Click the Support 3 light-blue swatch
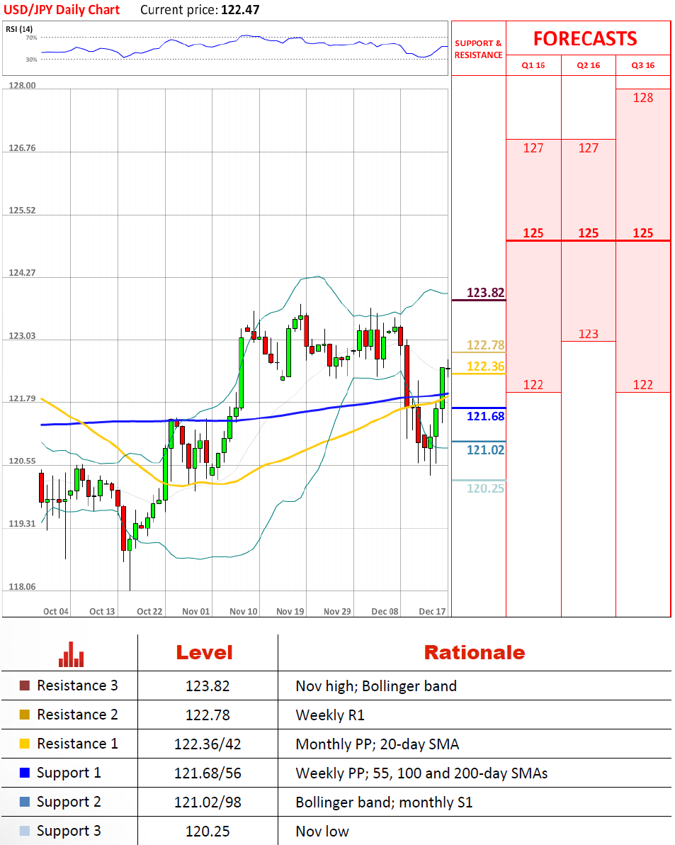 pyautogui.click(x=24, y=831)
